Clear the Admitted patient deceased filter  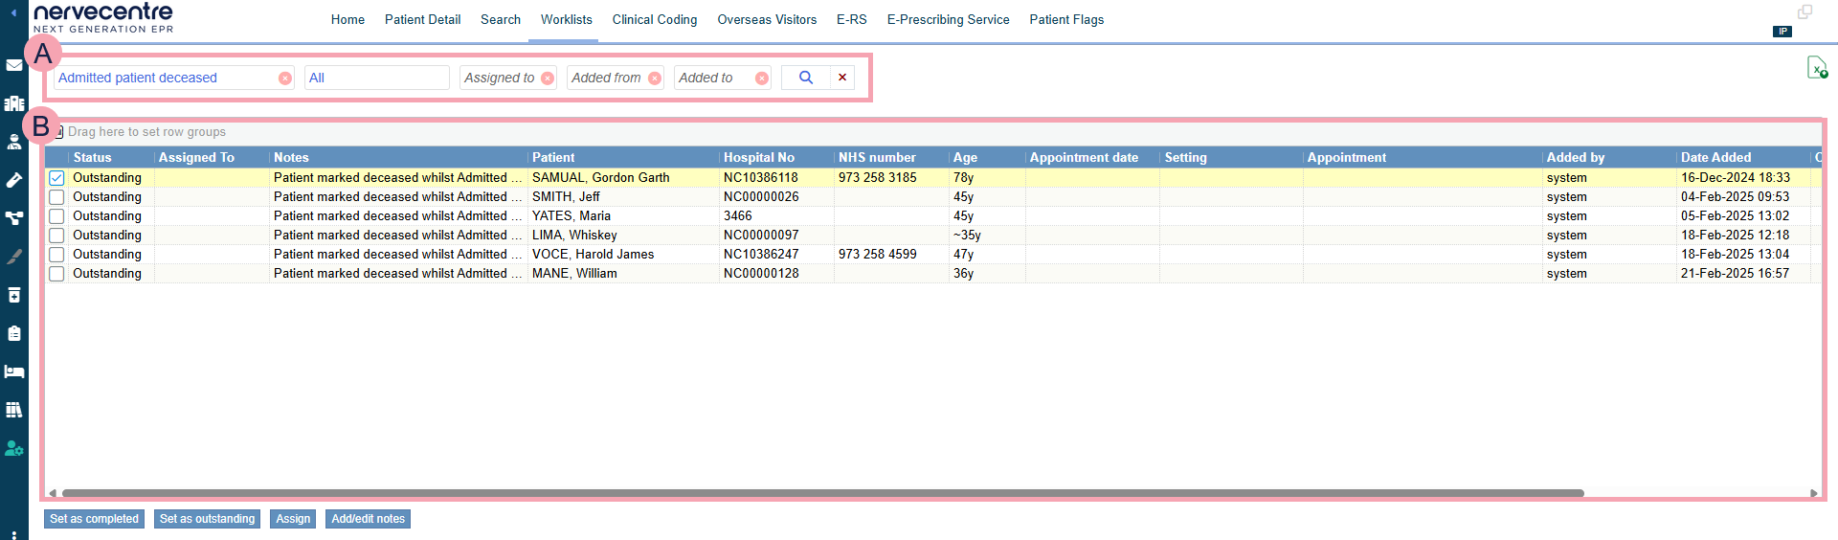(285, 79)
